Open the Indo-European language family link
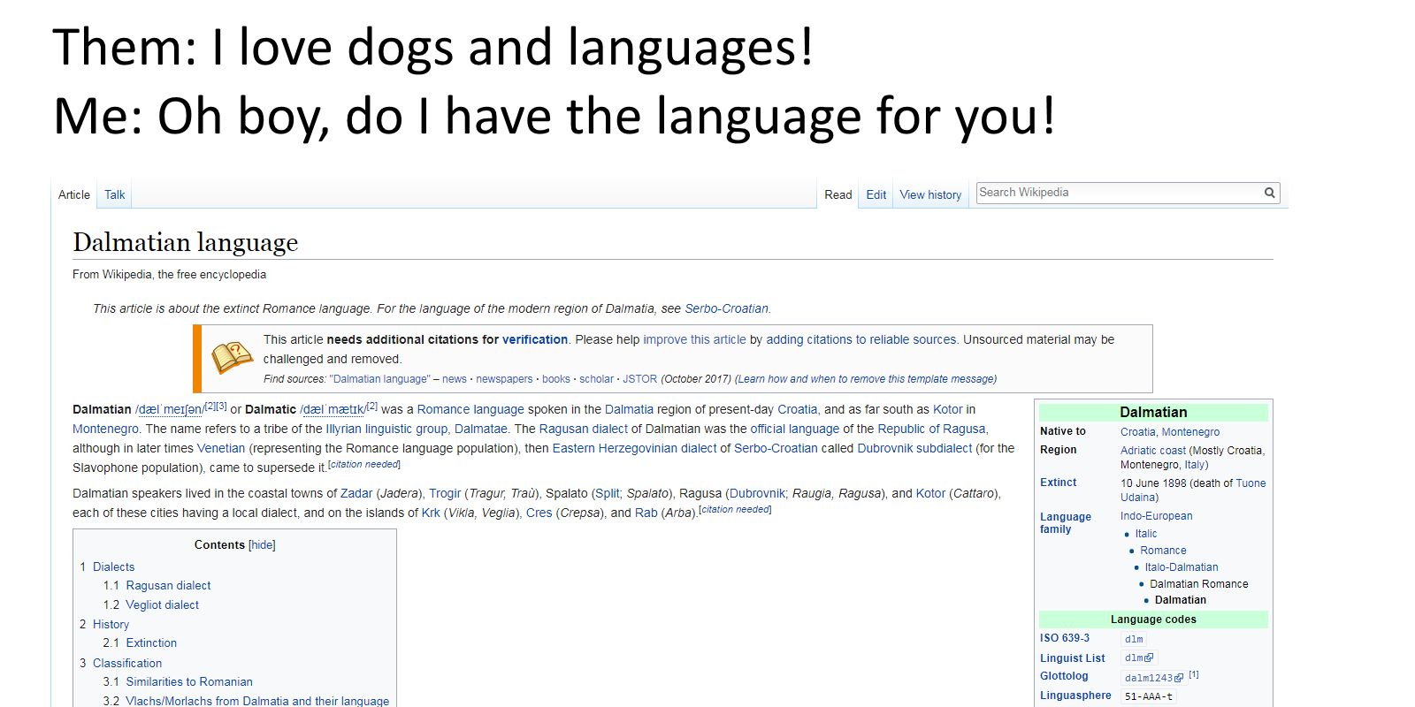The width and height of the screenshot is (1415, 707). [x=1156, y=516]
